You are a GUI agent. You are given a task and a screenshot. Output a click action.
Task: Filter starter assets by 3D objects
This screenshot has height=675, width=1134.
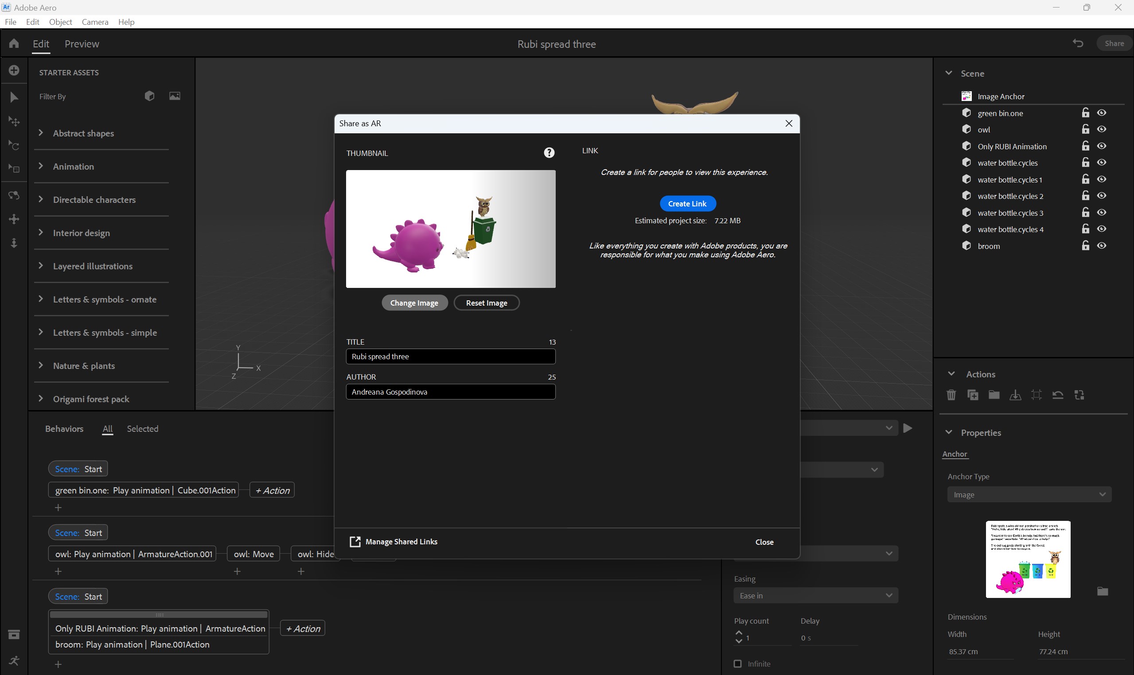149,96
